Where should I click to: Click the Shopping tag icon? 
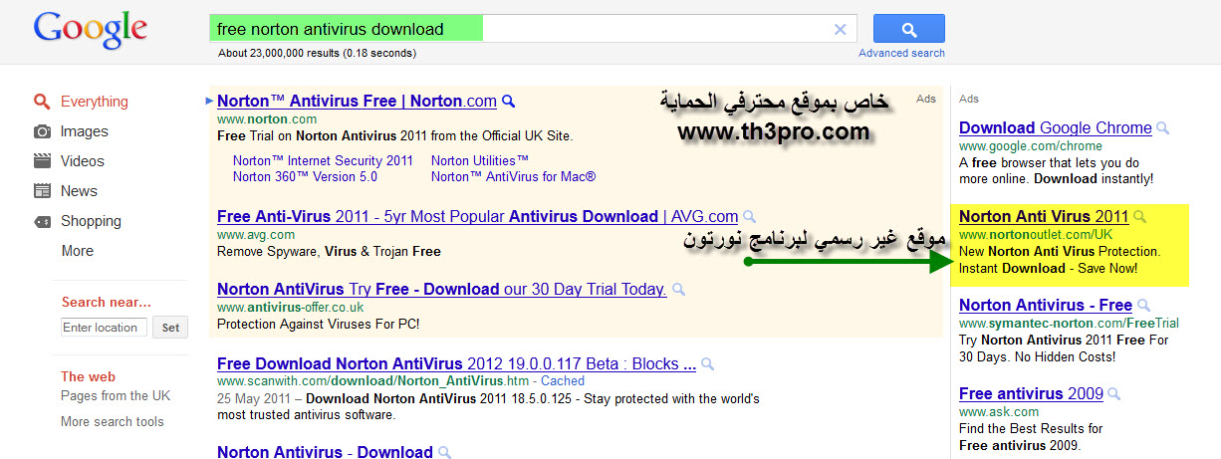[42, 221]
